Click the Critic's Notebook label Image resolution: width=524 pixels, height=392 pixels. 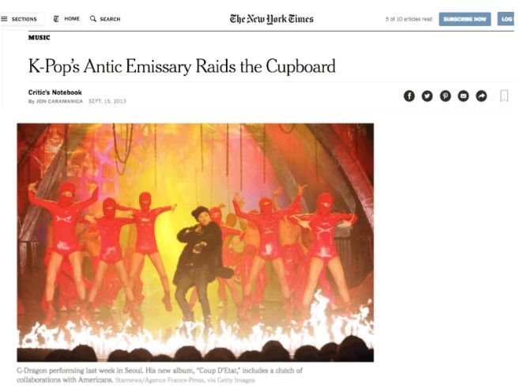pyautogui.click(x=55, y=92)
